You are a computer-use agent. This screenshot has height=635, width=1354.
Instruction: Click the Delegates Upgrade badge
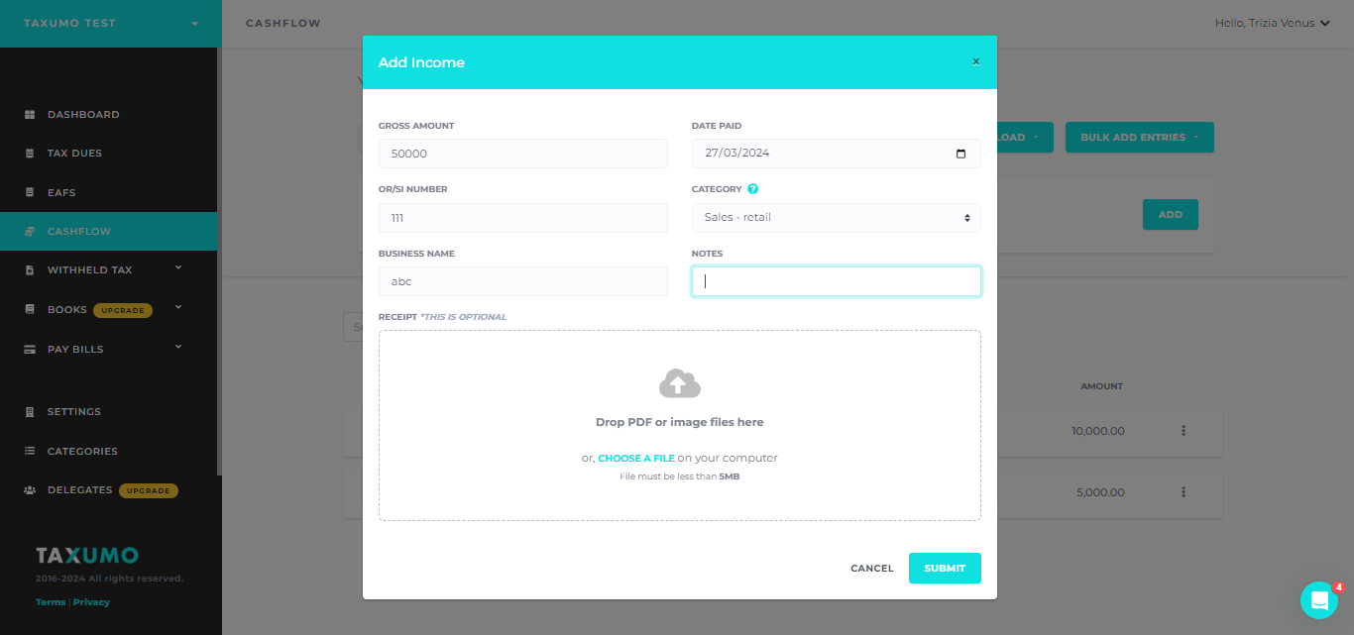pyautogui.click(x=149, y=490)
